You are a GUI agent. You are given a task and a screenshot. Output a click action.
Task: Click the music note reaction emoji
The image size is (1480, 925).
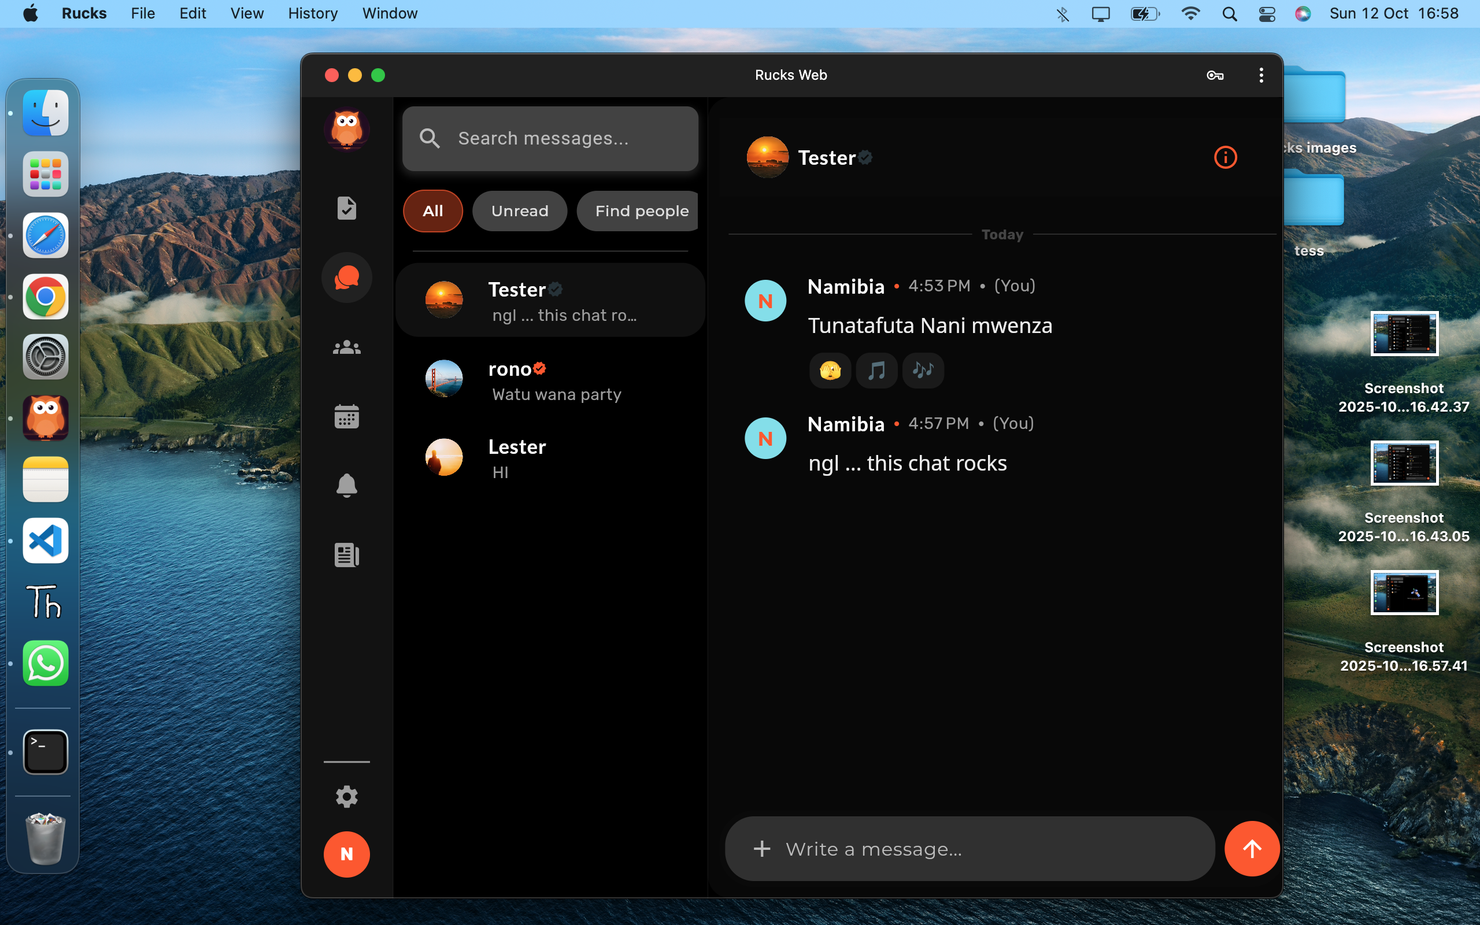coord(876,370)
